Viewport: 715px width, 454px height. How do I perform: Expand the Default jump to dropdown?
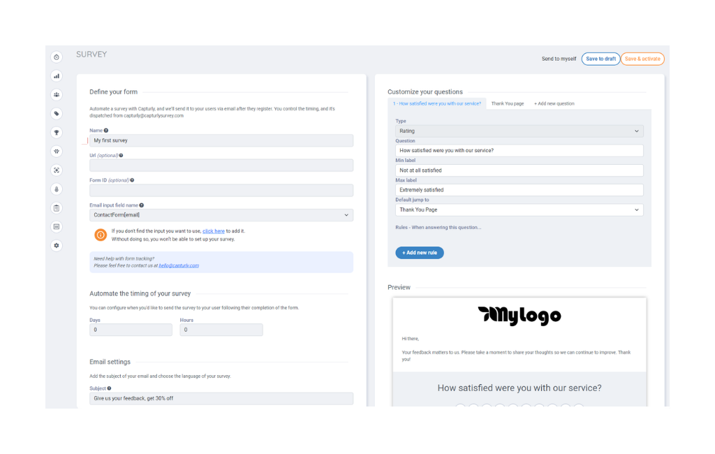point(519,210)
